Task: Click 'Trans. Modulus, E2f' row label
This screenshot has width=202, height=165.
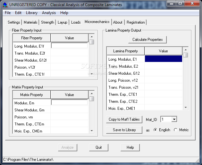Action: 29,53
